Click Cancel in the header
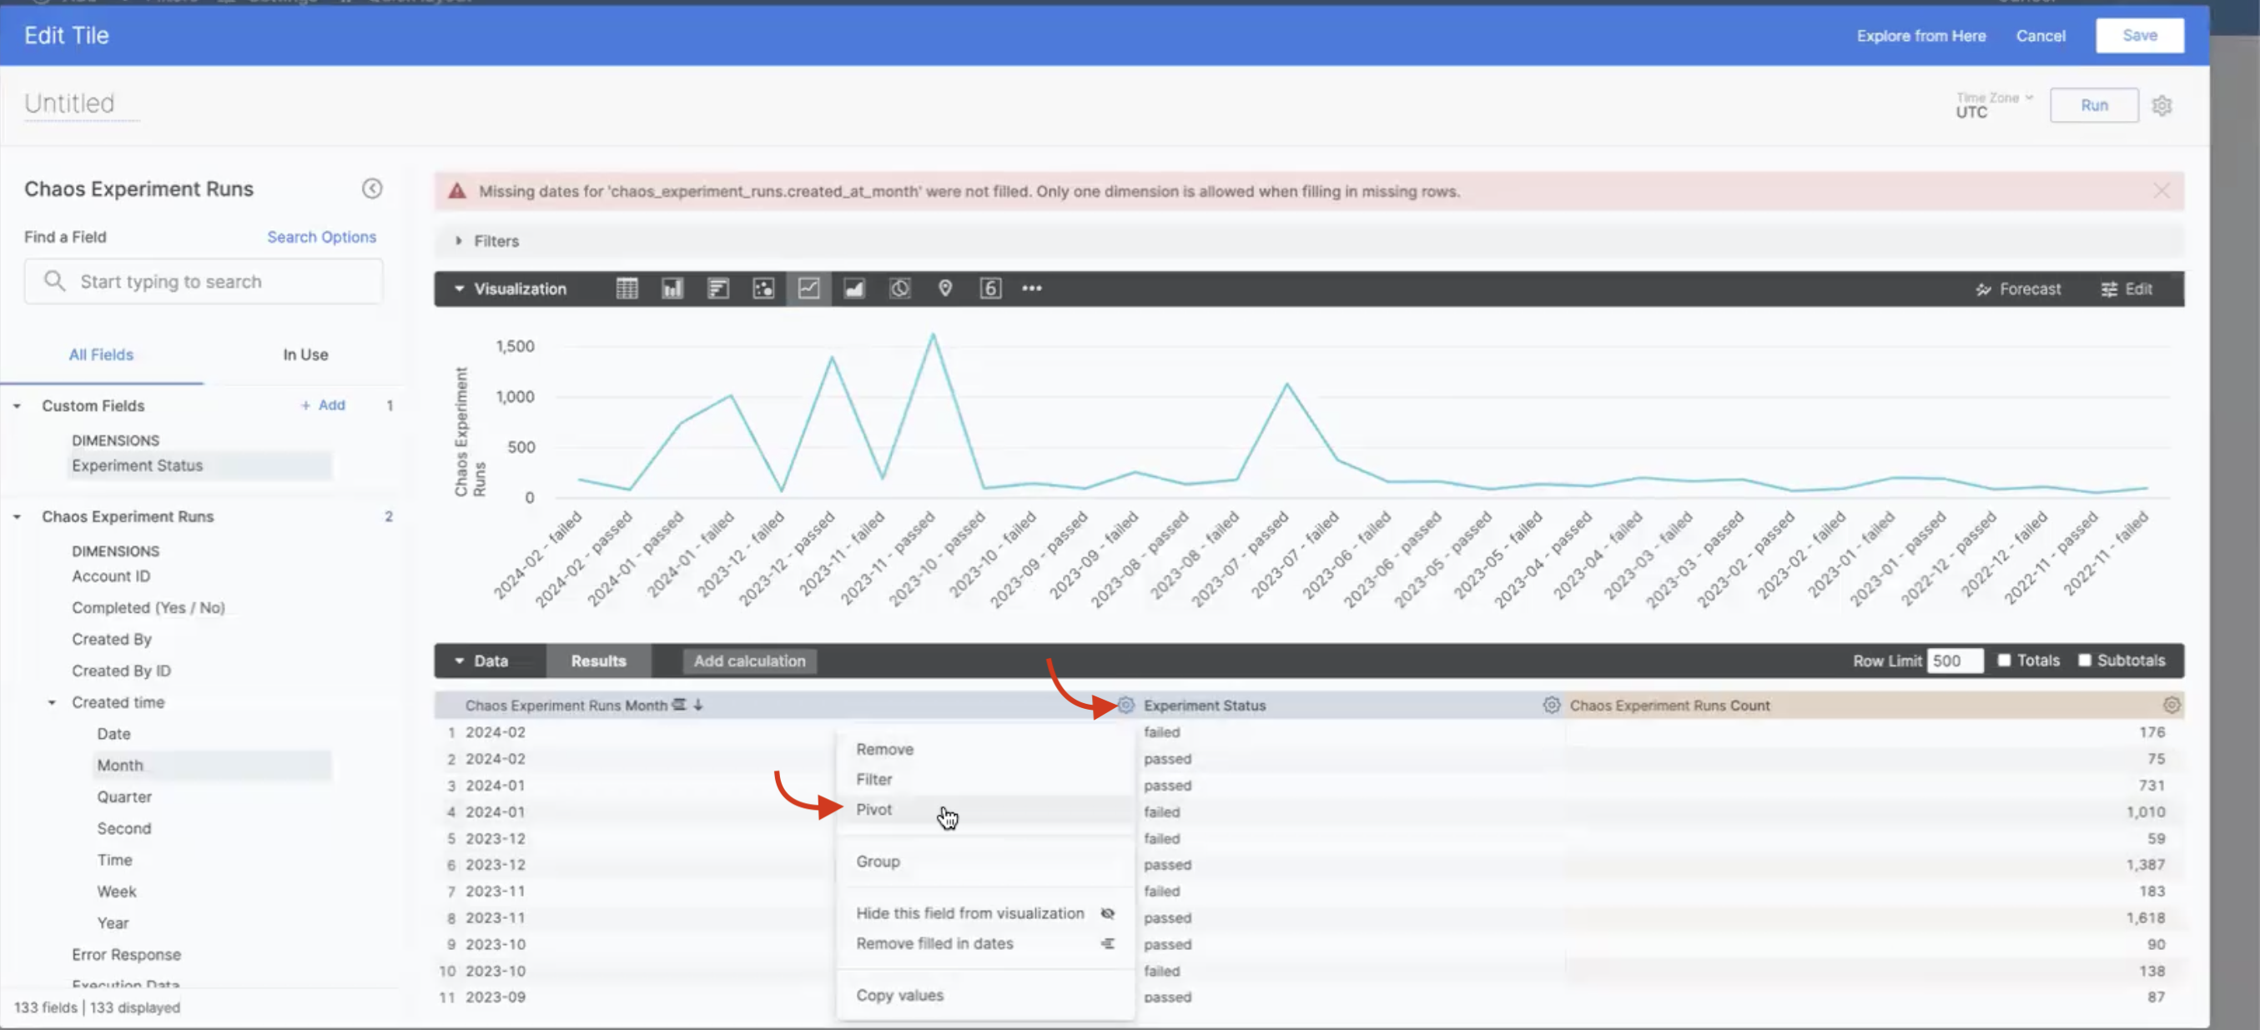This screenshot has height=1030, width=2260. (x=2040, y=36)
